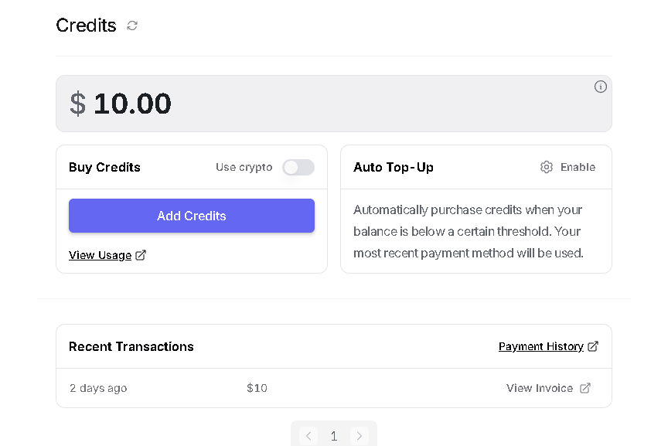
Task: Click the 2 days ago transaction row
Action: [334, 388]
